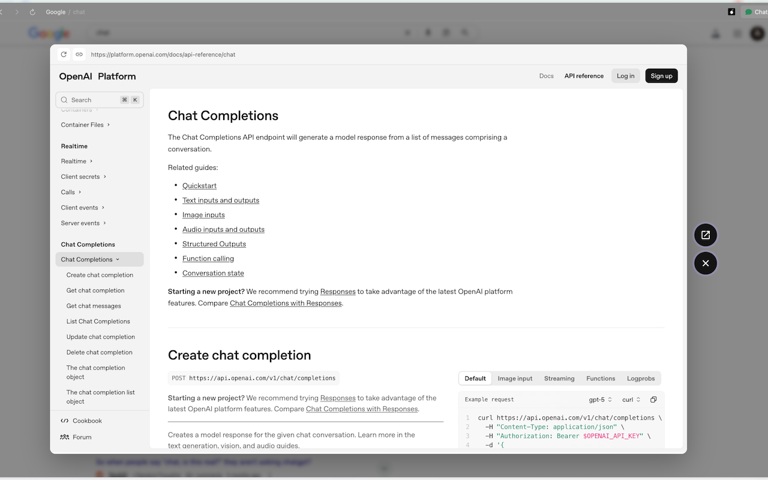Screen dimensions: 768x480
Task: Go forward with browser arrow
Action: pos(17,12)
